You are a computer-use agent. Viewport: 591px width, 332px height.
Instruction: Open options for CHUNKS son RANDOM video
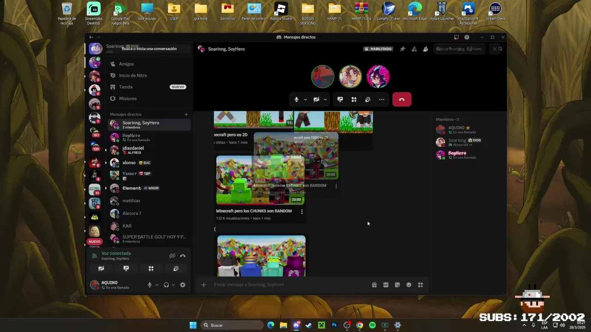tap(302, 212)
